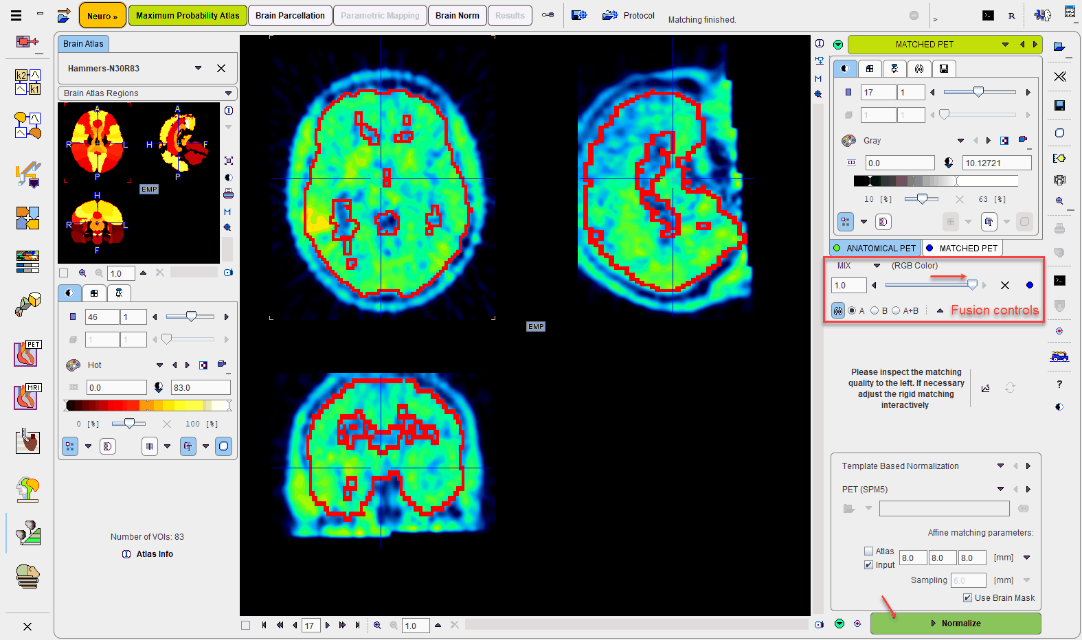Expand Brain Atlas Regions dropdown

pyautogui.click(x=229, y=93)
